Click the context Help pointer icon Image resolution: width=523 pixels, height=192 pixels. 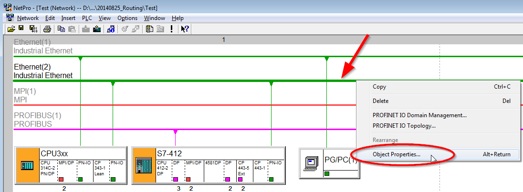[185, 29]
